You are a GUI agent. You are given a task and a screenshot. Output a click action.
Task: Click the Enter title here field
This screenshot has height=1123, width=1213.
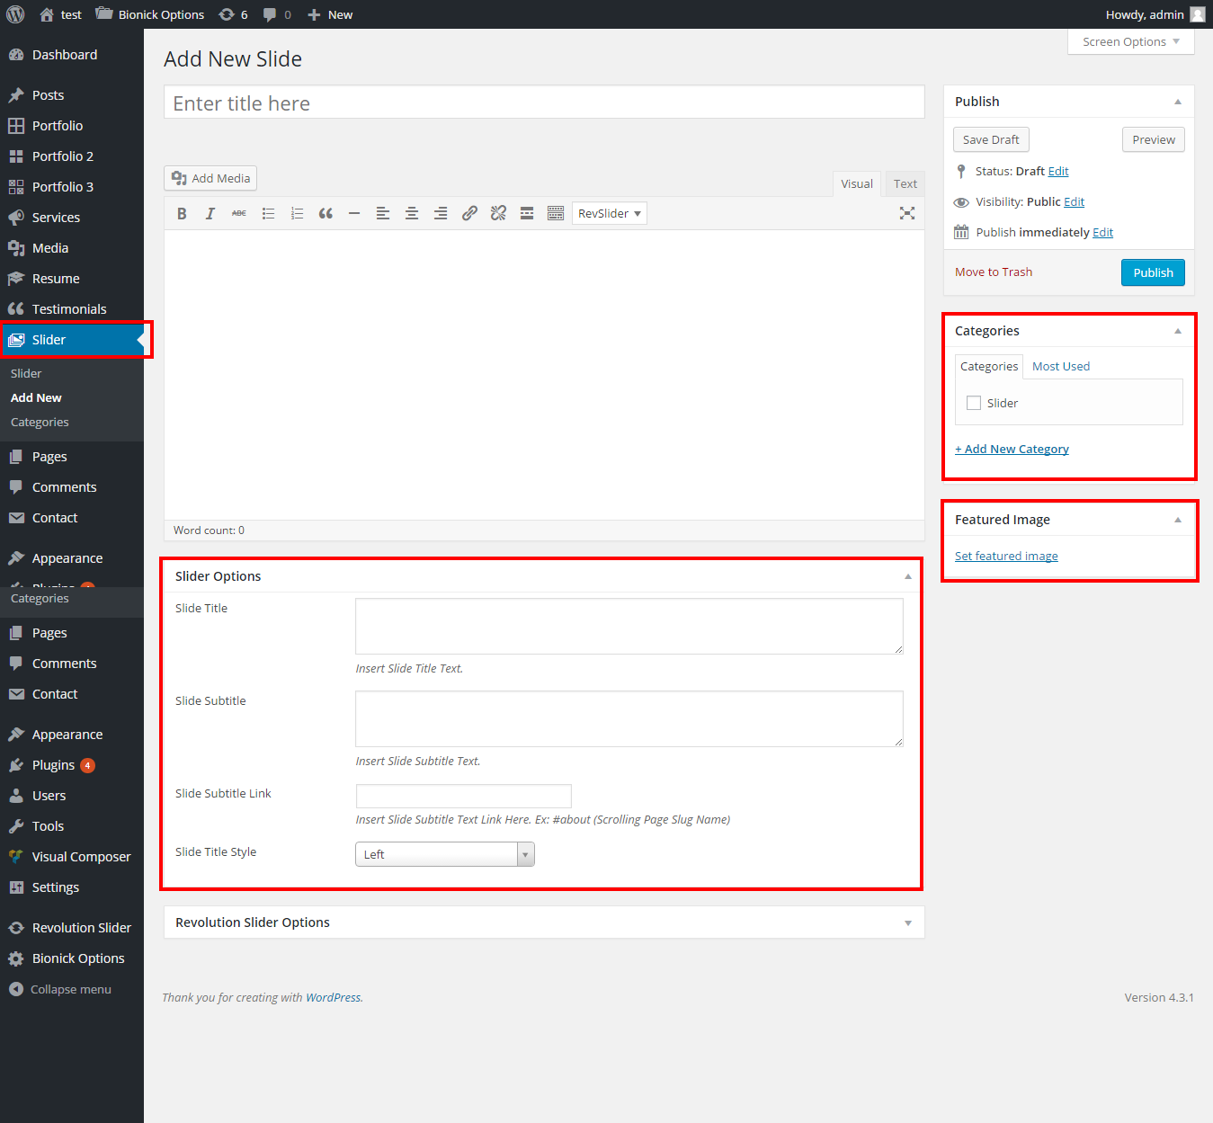[x=544, y=103]
